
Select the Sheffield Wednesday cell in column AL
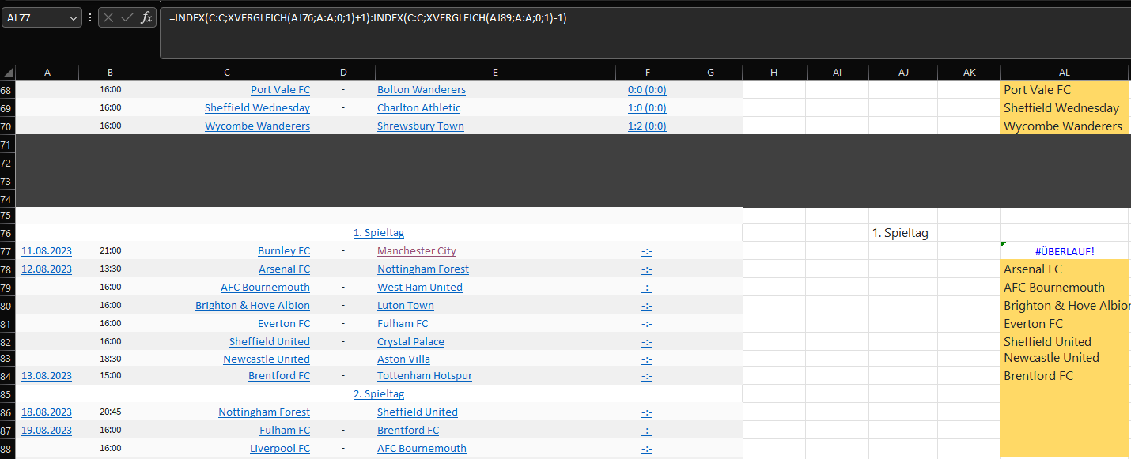coord(1064,108)
